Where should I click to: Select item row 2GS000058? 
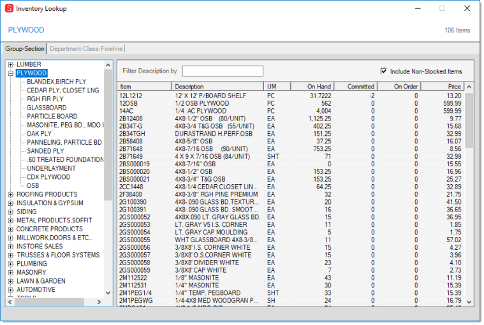(291, 263)
